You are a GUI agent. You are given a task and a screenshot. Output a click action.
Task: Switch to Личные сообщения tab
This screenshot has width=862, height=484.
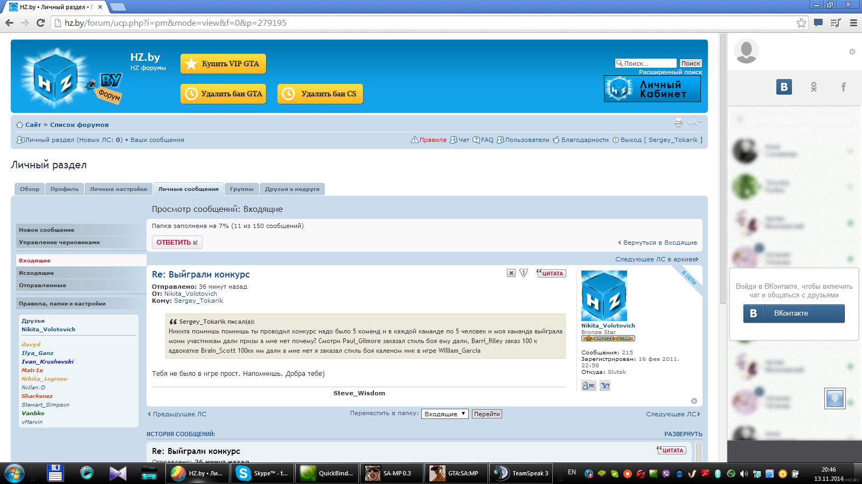coord(189,189)
